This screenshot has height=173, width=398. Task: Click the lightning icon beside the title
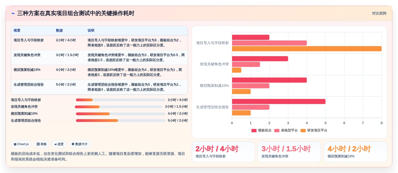[13, 13]
